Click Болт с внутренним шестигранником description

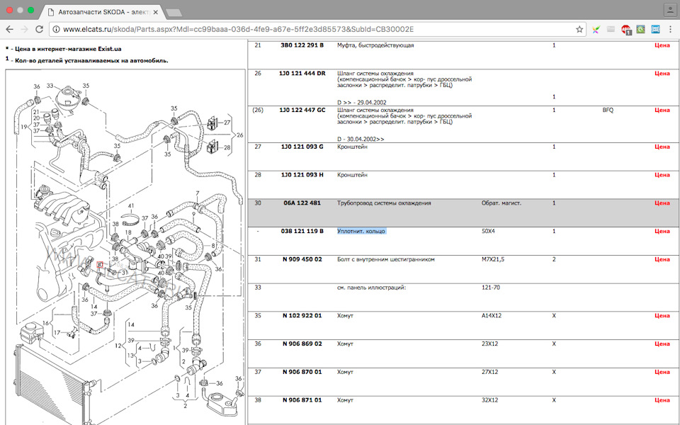click(x=385, y=259)
